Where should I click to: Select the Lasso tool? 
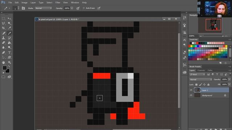(4, 23)
